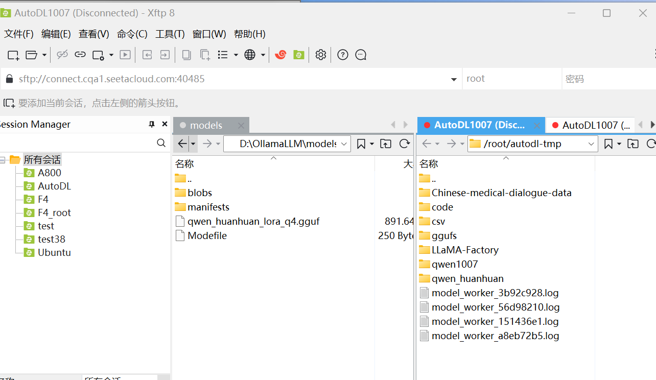Click the right-arrow transfer toolbar icon
Screen dimensions: 656x380
165,55
